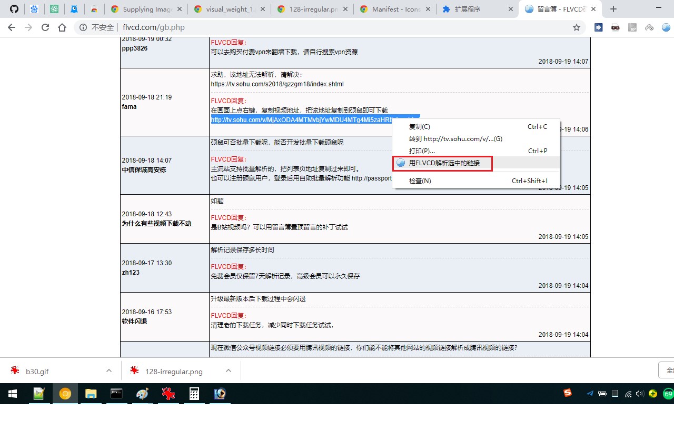This screenshot has width=674, height=421.
Task: Open the pinned GitHub tab
Action: [14, 9]
